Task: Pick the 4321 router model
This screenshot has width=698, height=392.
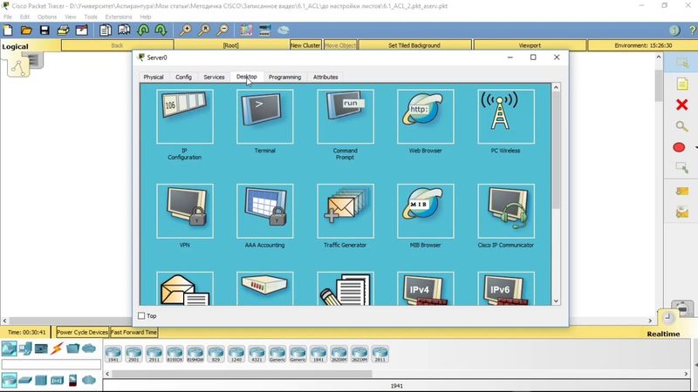Action: (257, 354)
